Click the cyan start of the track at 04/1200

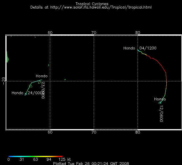138,51
